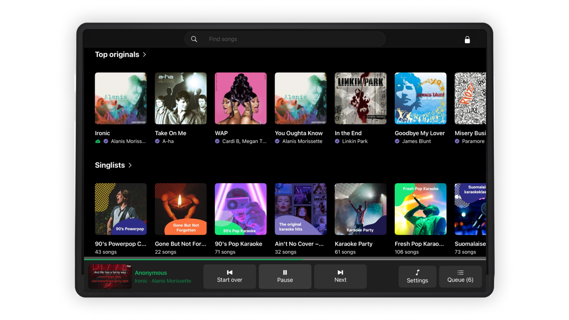This screenshot has height=320, width=569.
Task: Choose the You Oughta Know cover
Action: pyautogui.click(x=301, y=98)
